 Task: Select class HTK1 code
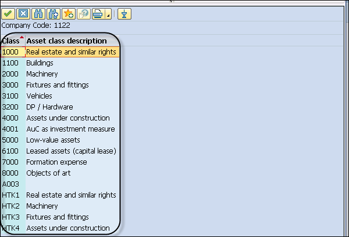(10, 195)
